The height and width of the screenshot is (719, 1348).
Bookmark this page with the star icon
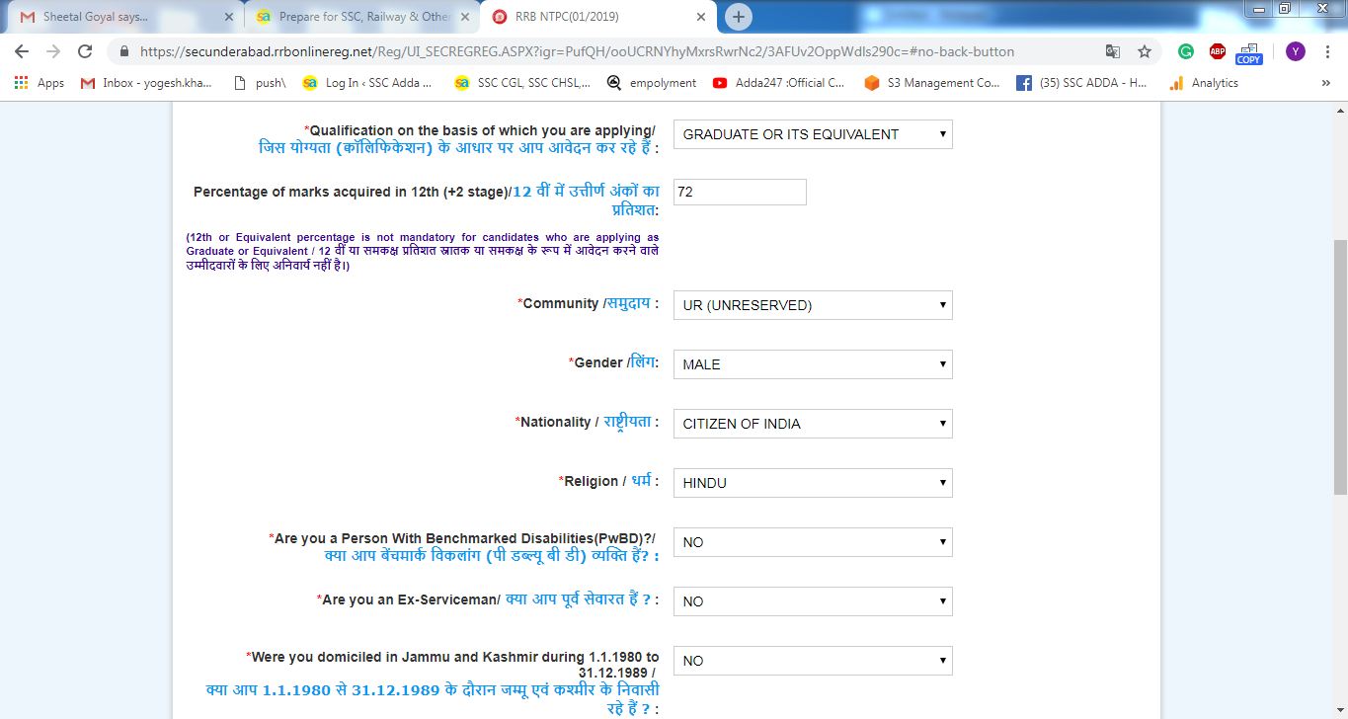pos(1145,51)
